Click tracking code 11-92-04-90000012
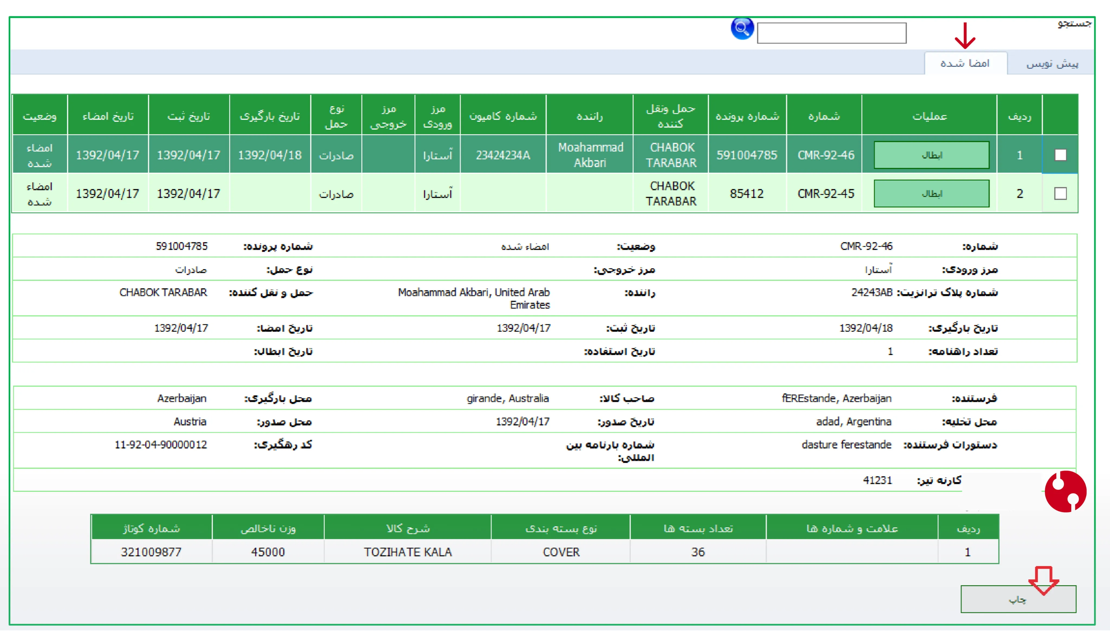This screenshot has width=1110, height=631. [x=161, y=445]
